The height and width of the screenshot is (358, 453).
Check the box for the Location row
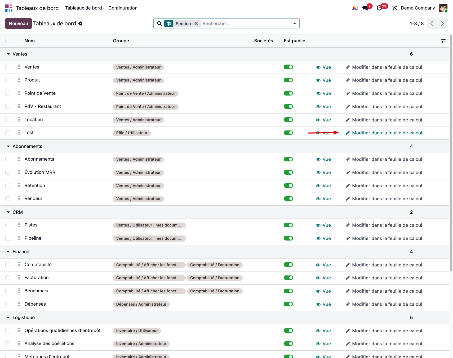point(8,120)
